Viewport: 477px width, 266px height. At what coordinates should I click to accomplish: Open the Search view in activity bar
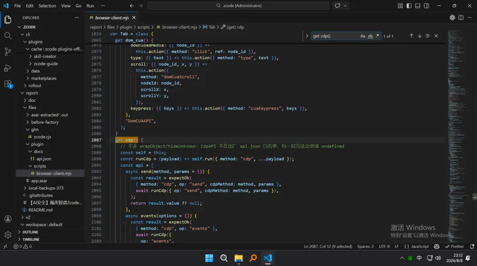pyautogui.click(x=8, y=36)
